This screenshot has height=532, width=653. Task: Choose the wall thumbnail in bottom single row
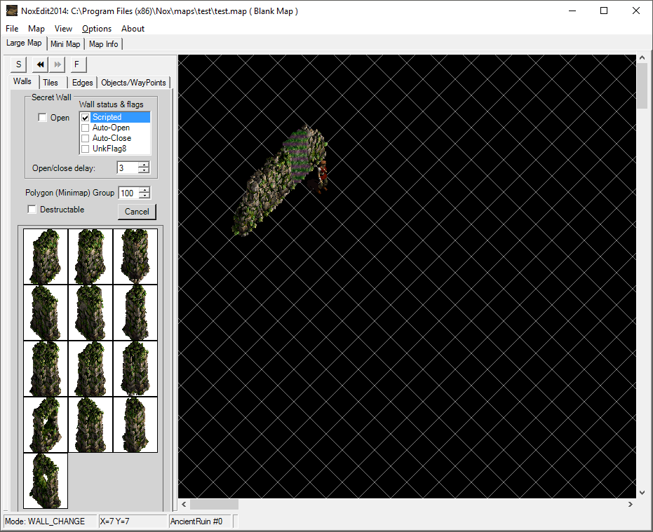point(46,481)
